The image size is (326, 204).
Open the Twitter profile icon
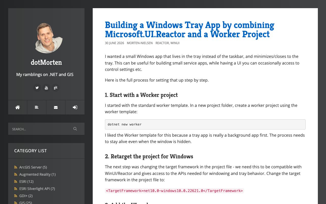click(x=37, y=88)
